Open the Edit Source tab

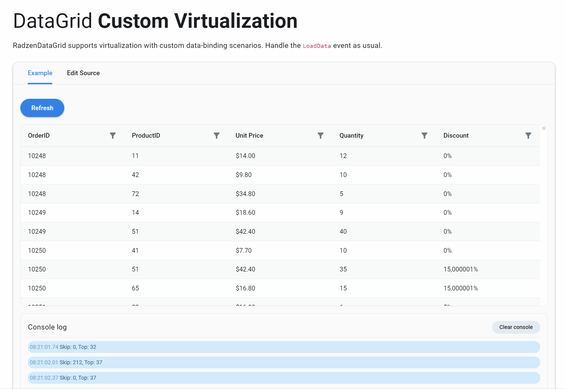[x=83, y=73]
